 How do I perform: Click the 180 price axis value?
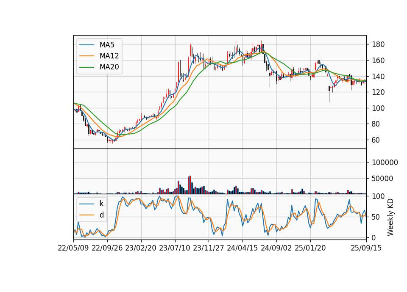(378, 44)
